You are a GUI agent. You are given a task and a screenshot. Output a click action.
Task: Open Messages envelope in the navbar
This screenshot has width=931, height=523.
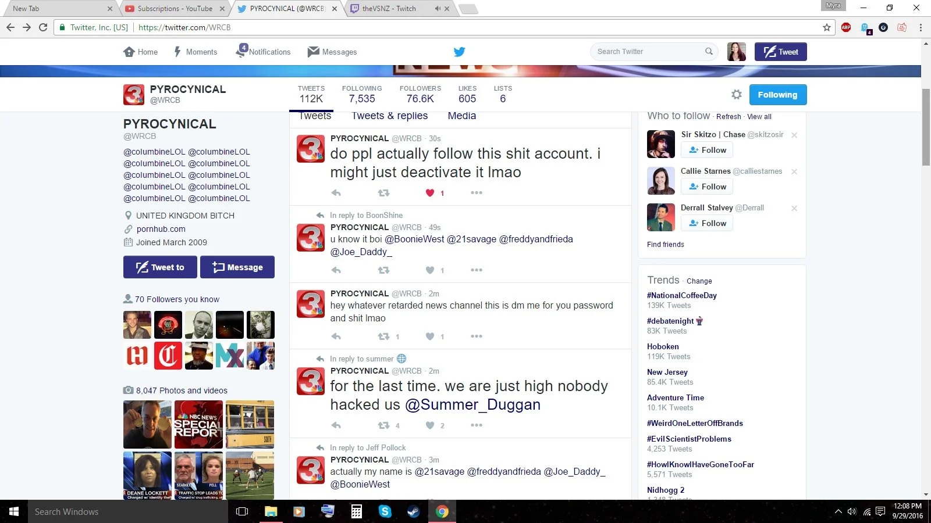(313, 51)
